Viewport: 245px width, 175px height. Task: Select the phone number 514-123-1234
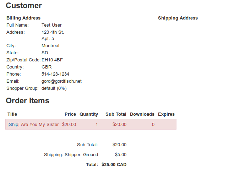tap(55, 74)
